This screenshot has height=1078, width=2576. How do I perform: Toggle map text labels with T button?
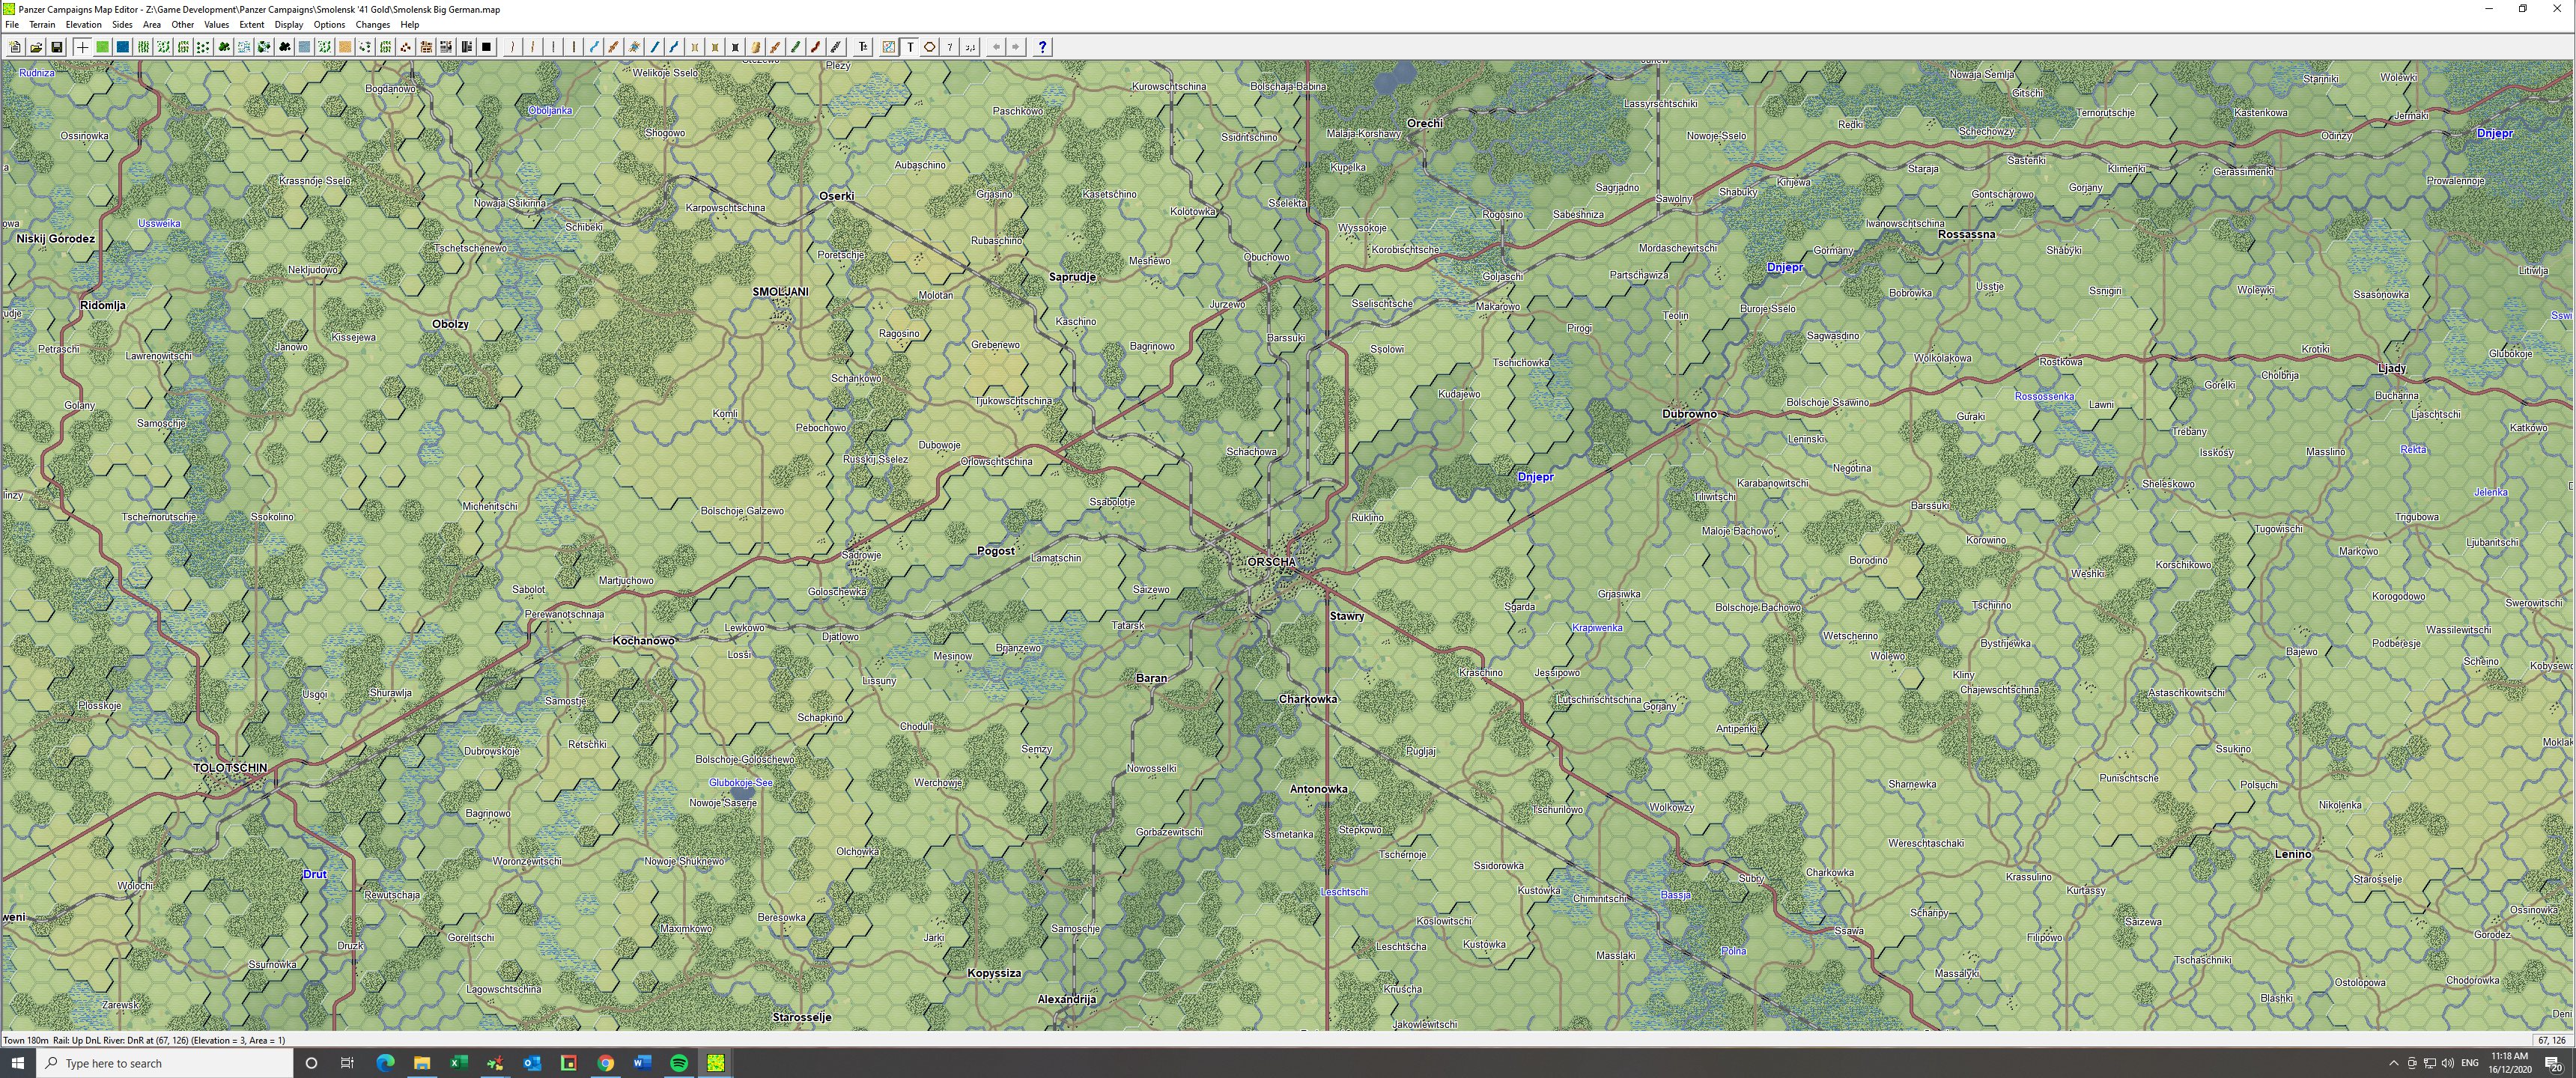click(x=910, y=47)
